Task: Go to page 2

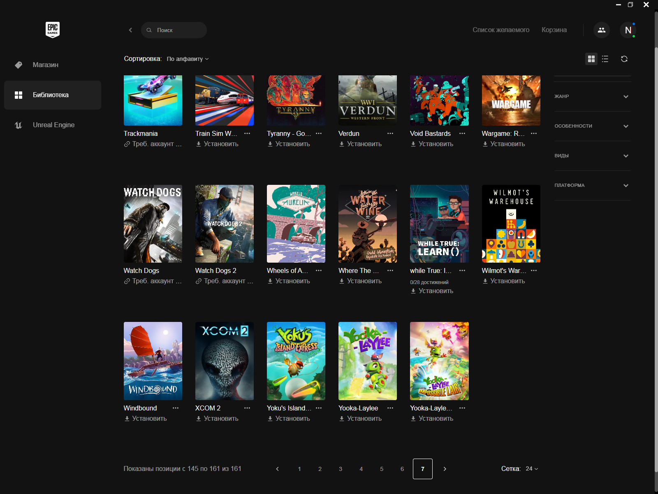Action: coord(320,469)
